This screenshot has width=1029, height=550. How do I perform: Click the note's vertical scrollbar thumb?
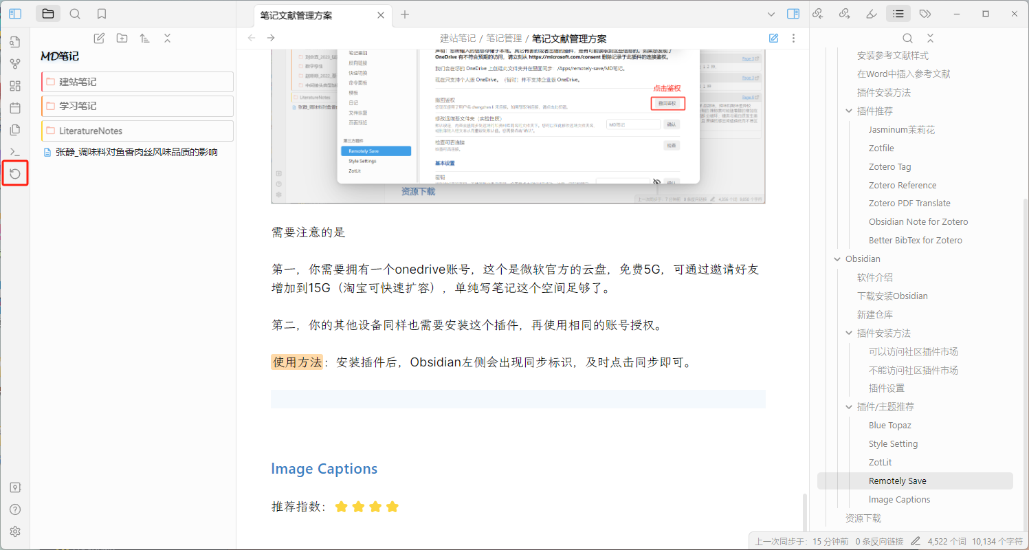[804, 512]
